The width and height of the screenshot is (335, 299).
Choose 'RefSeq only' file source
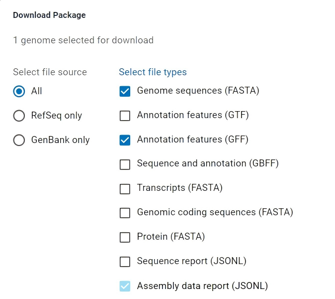(x=19, y=116)
